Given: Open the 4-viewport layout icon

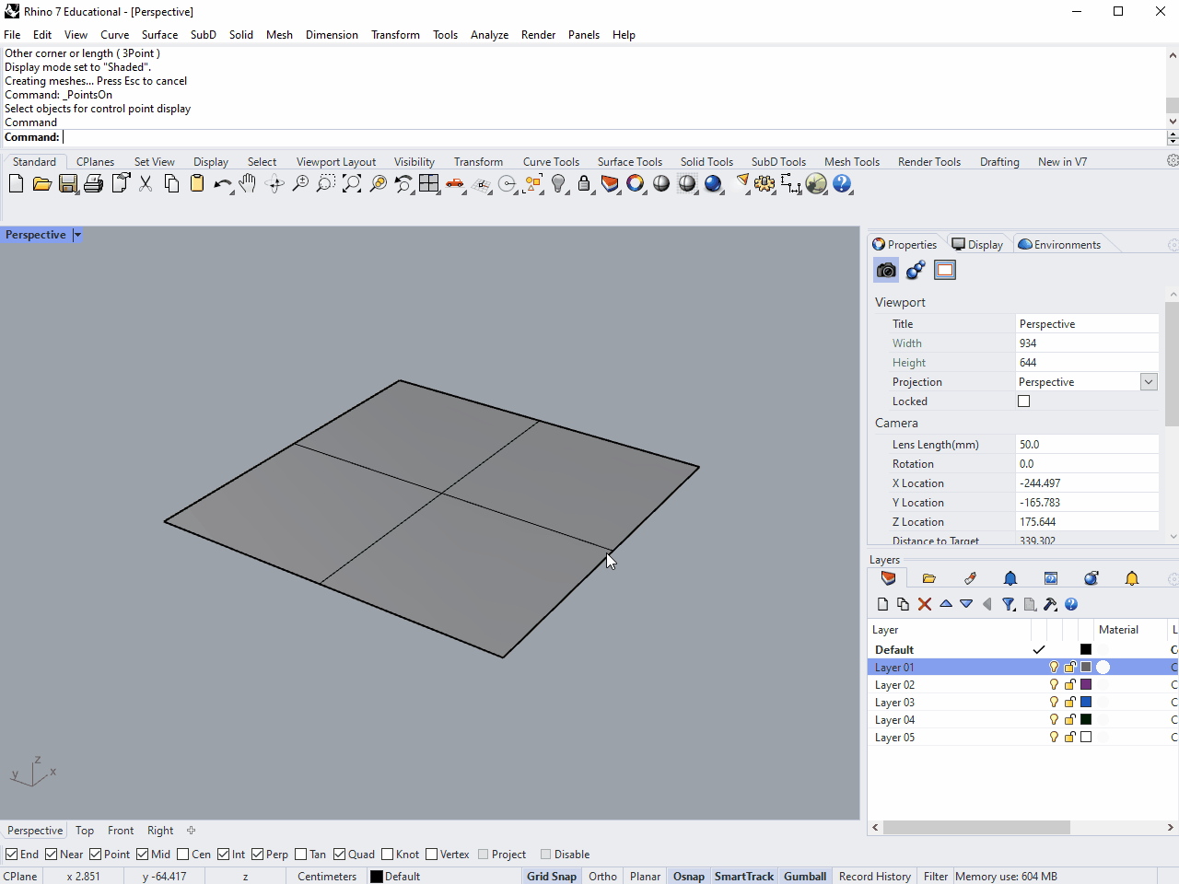Looking at the screenshot, I should click(429, 184).
